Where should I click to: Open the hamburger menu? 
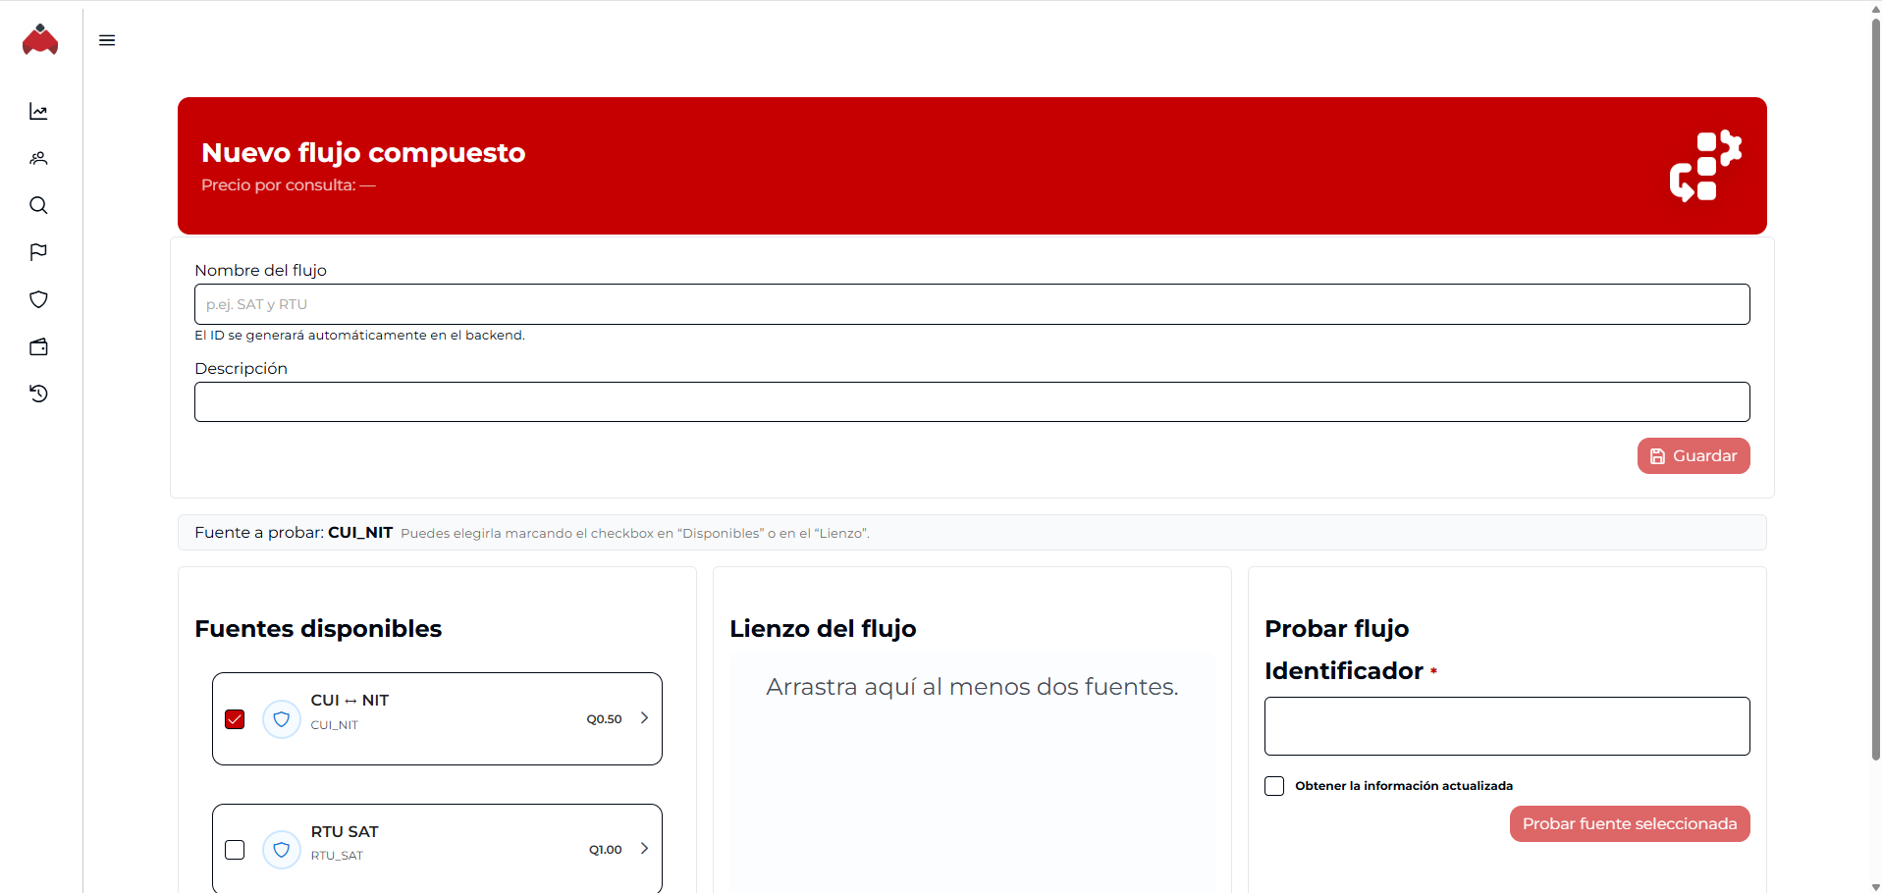[x=108, y=40]
